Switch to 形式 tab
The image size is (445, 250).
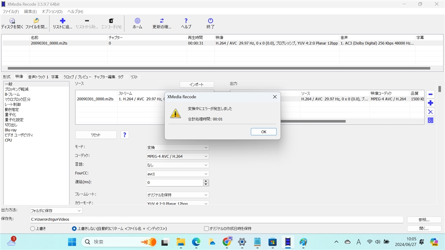click(x=7, y=77)
